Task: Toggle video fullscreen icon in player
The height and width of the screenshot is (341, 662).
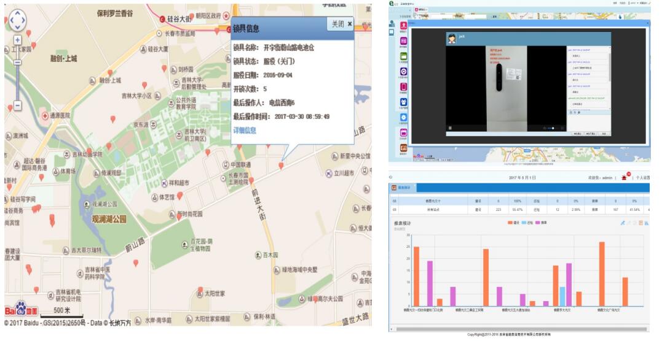Action: 562,128
